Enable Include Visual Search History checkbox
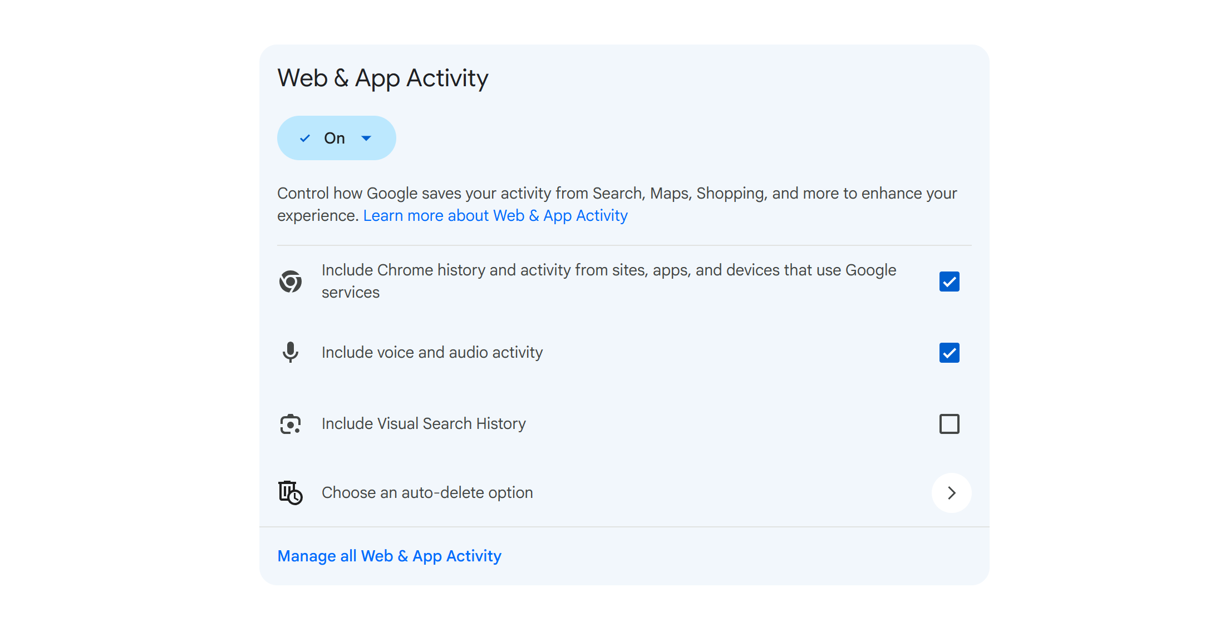The image size is (1215, 627). pos(950,424)
